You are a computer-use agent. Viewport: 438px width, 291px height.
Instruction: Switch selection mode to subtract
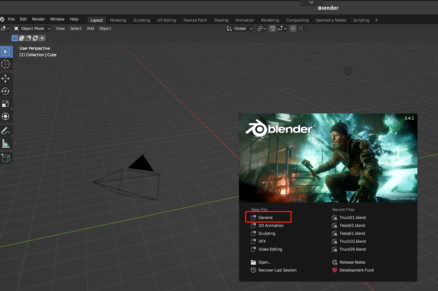point(28,38)
